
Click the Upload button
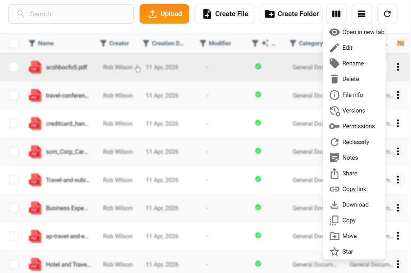coord(164,14)
